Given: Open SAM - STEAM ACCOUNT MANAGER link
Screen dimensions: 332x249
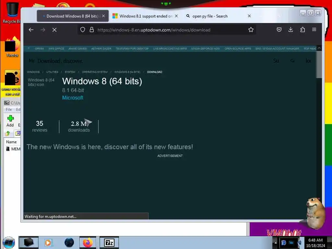Looking at the screenshot, I should pyautogui.click(x=277, y=49).
